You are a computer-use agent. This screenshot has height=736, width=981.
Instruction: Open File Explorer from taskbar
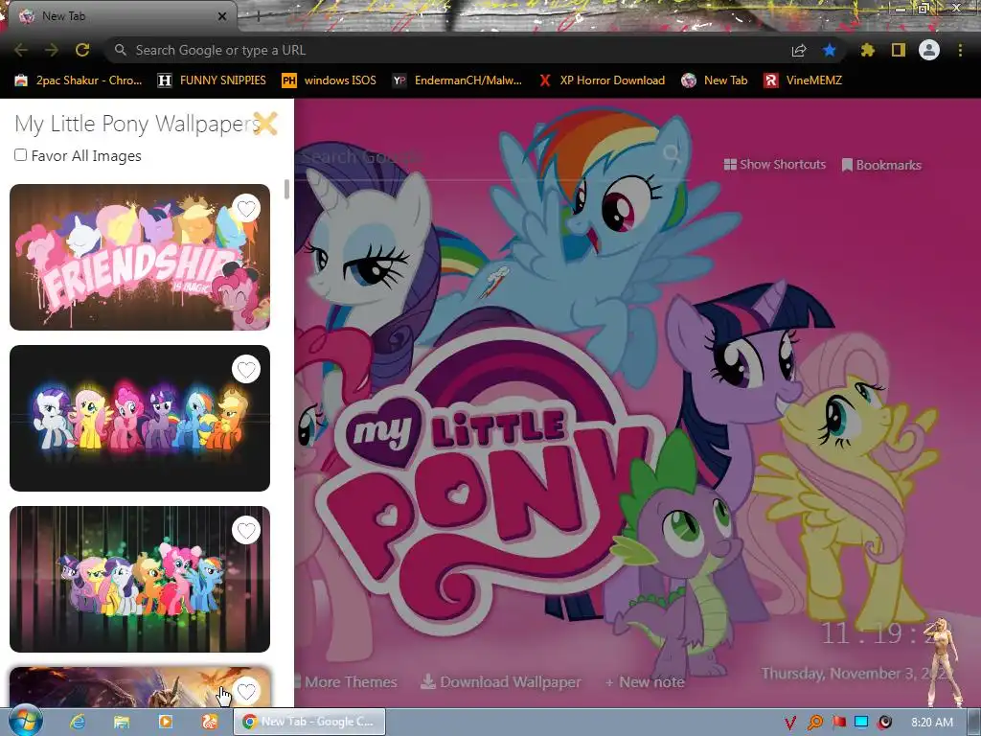[122, 722]
